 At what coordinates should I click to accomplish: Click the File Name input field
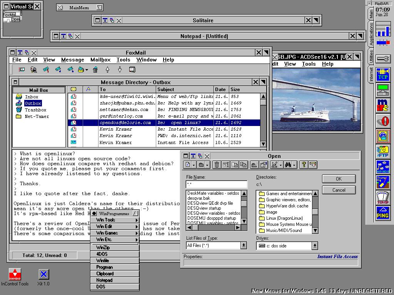[216, 184]
